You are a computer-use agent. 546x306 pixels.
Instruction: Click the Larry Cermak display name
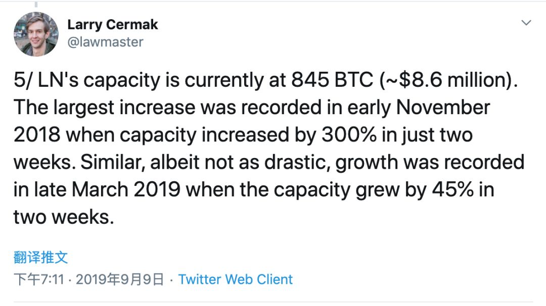coord(112,25)
